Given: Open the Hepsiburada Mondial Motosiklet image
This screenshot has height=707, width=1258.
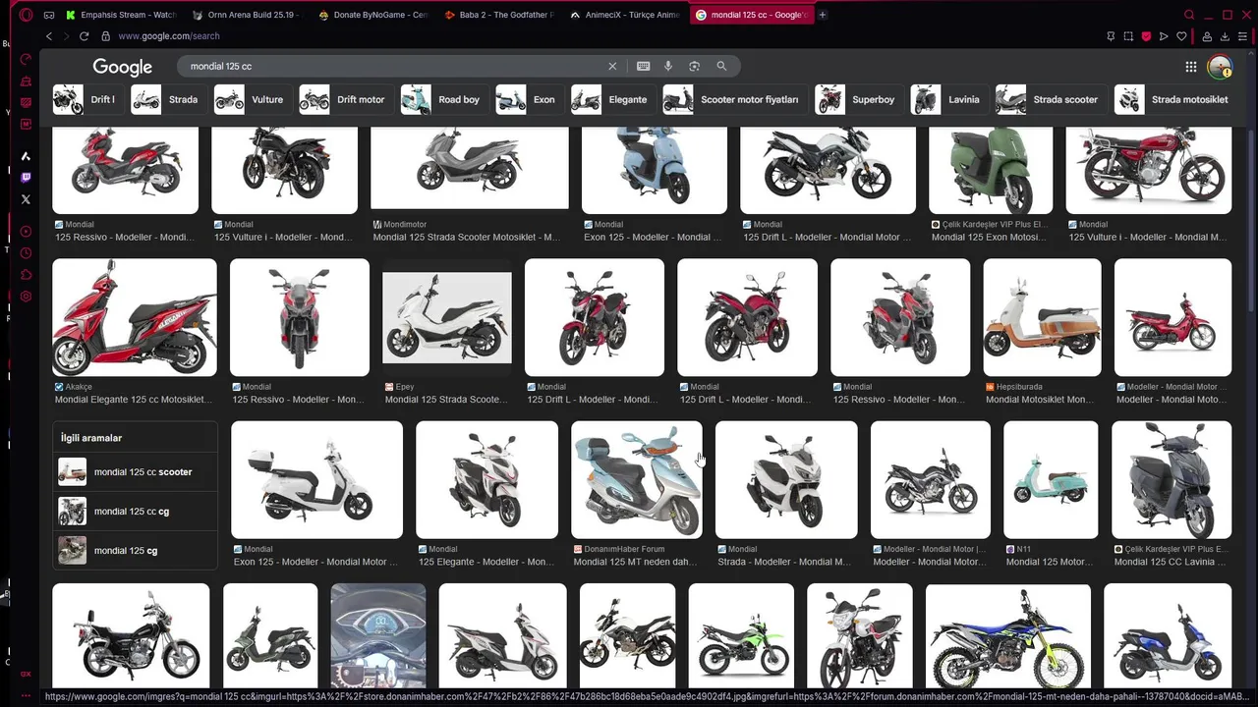Looking at the screenshot, I should [1042, 317].
